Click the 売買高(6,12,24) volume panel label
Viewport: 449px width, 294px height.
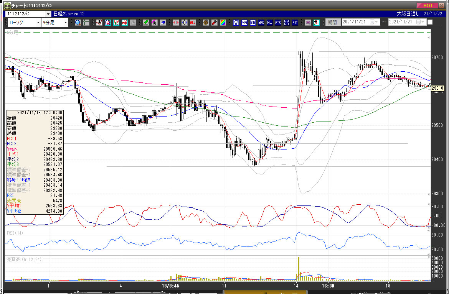coord(24,260)
